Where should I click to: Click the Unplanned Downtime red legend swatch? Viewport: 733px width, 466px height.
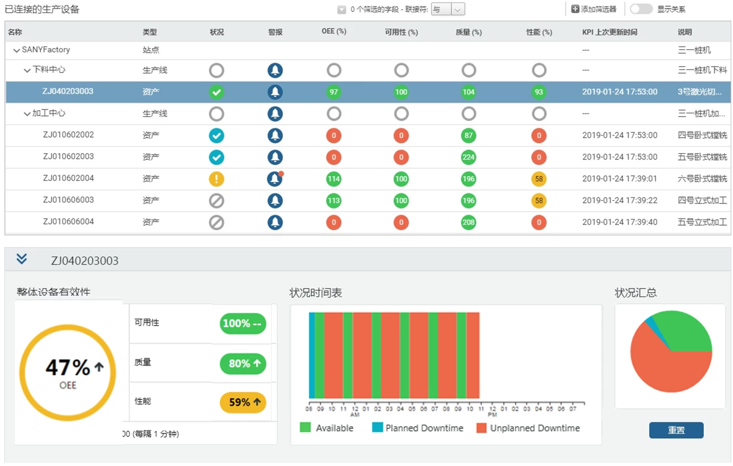481,428
